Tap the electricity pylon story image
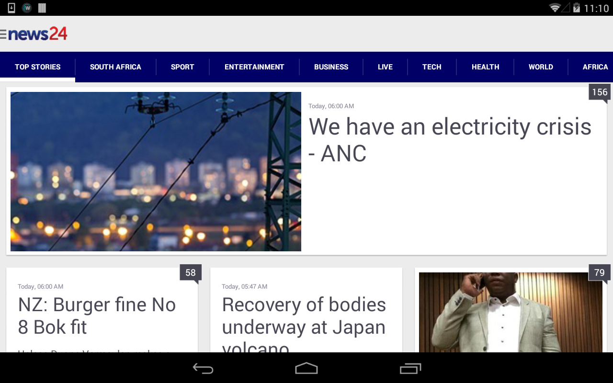 tap(156, 171)
